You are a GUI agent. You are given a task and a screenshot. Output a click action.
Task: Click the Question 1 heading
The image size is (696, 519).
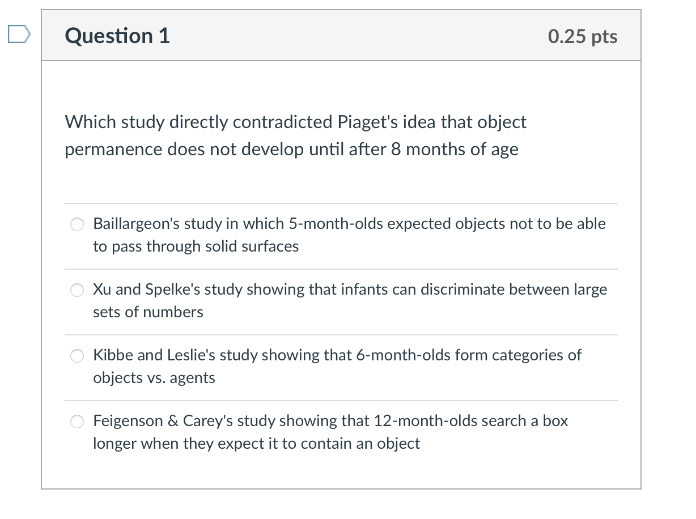[x=117, y=36]
